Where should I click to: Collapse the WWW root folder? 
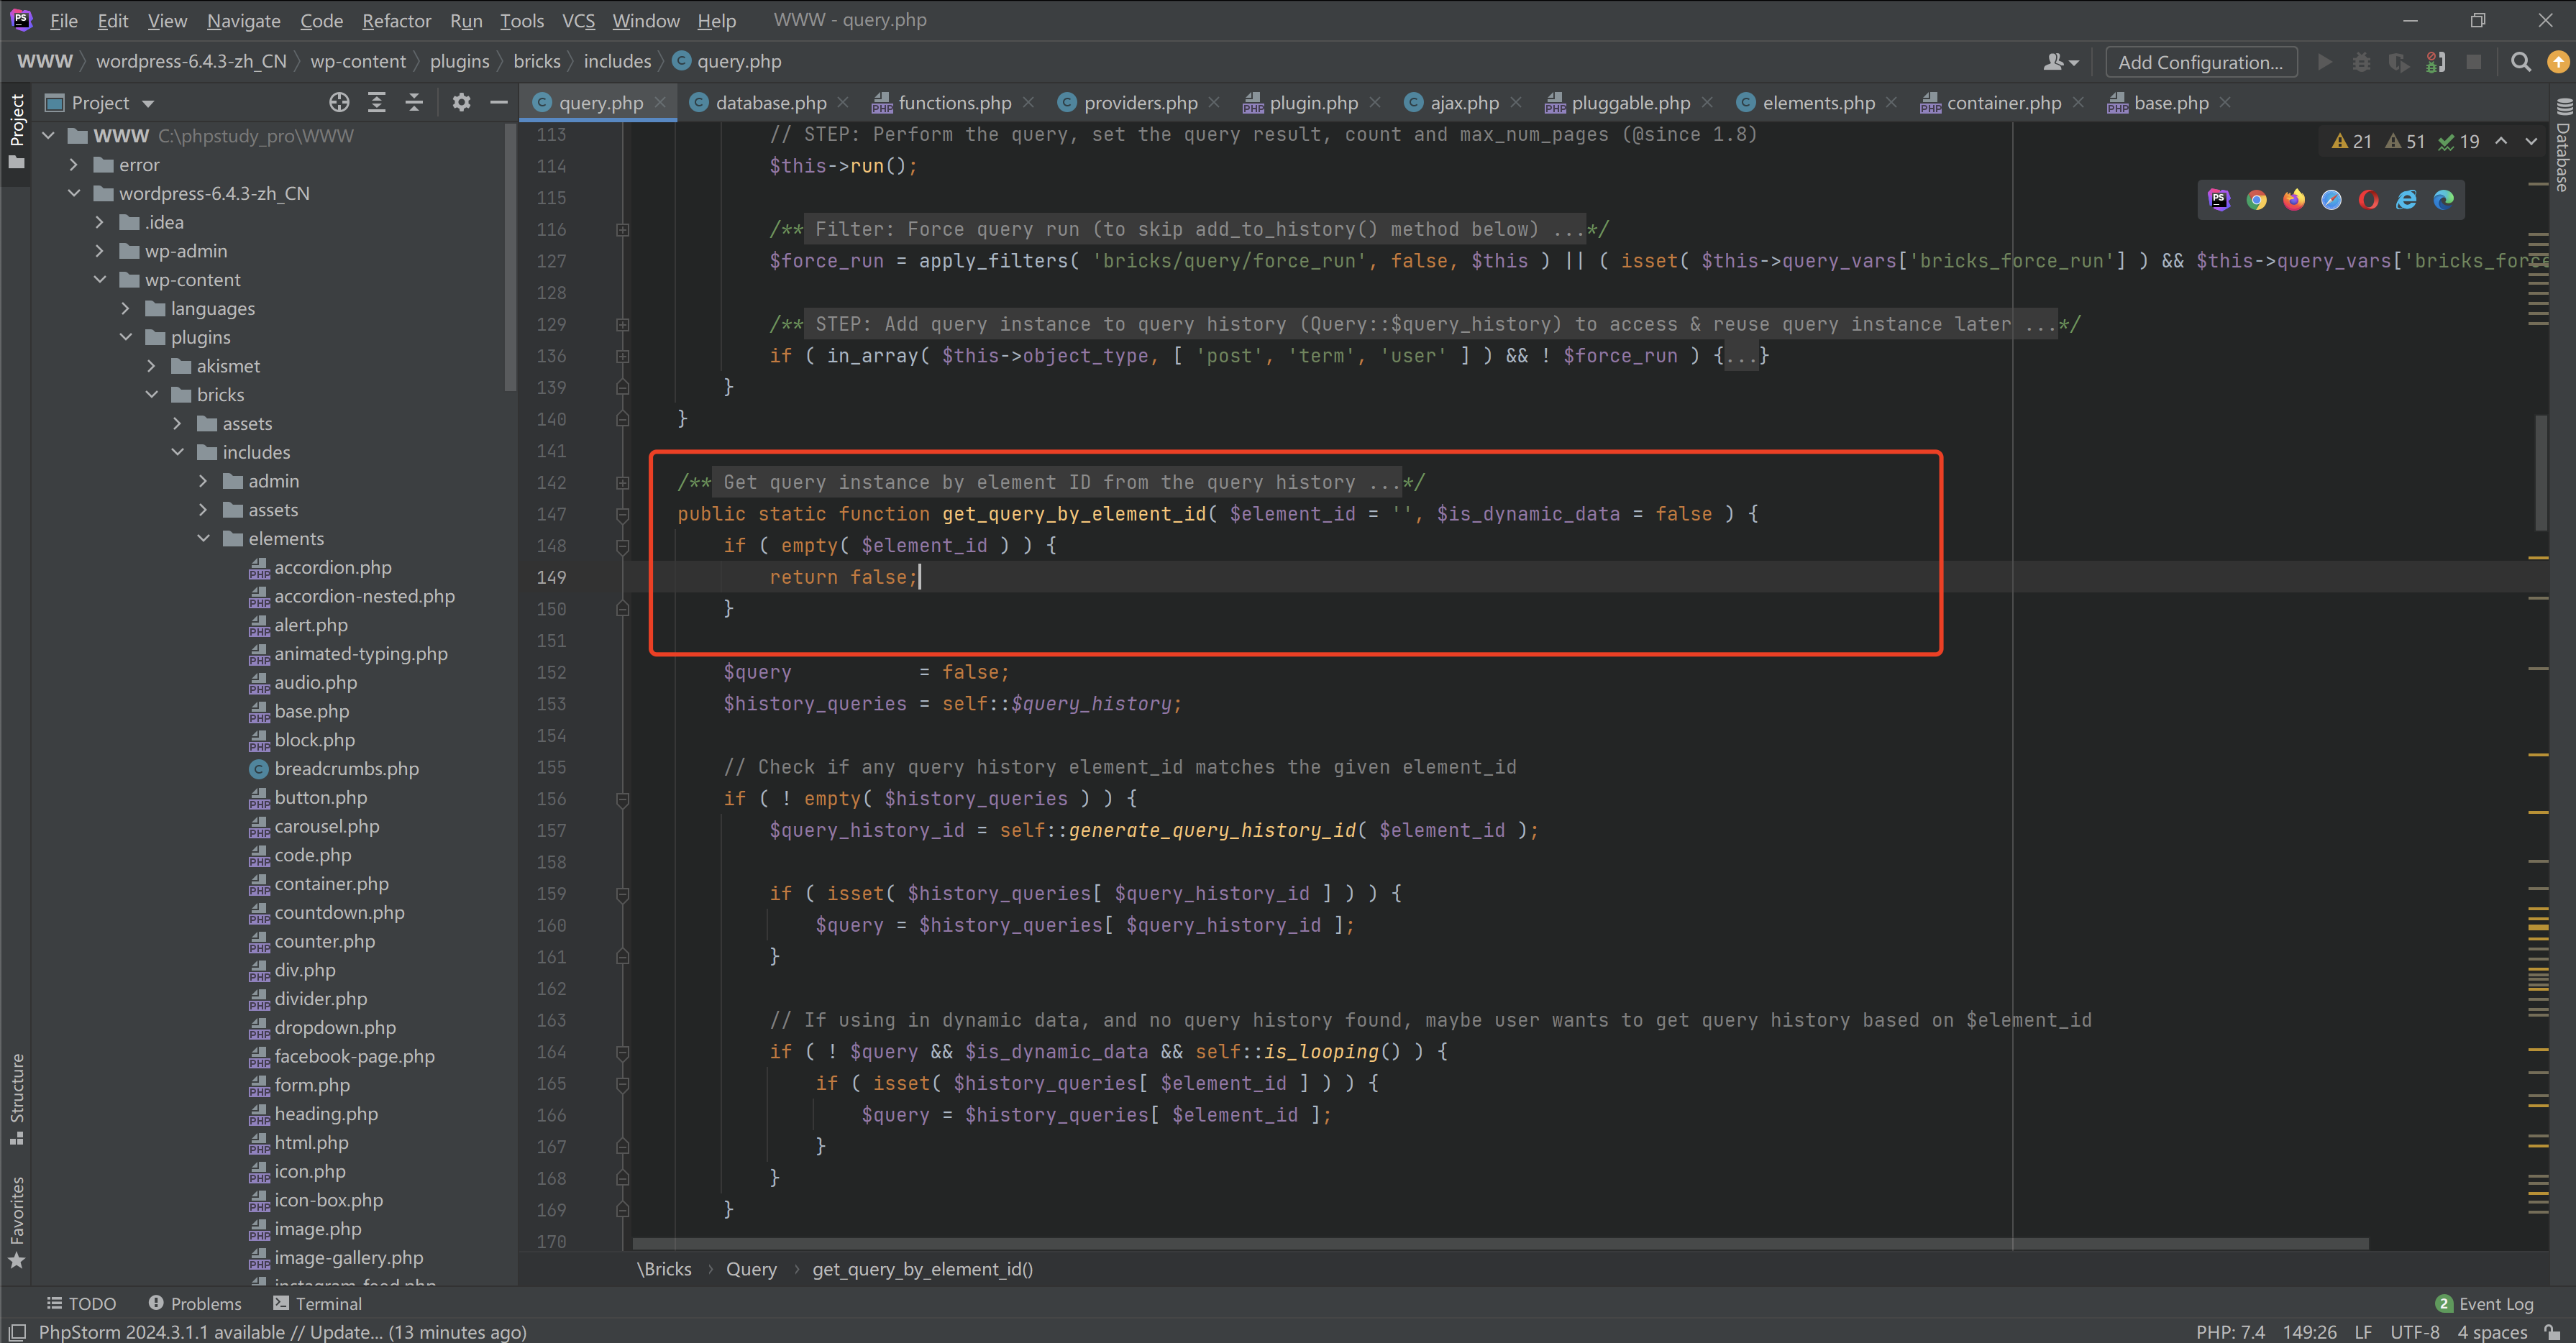pos(48,136)
